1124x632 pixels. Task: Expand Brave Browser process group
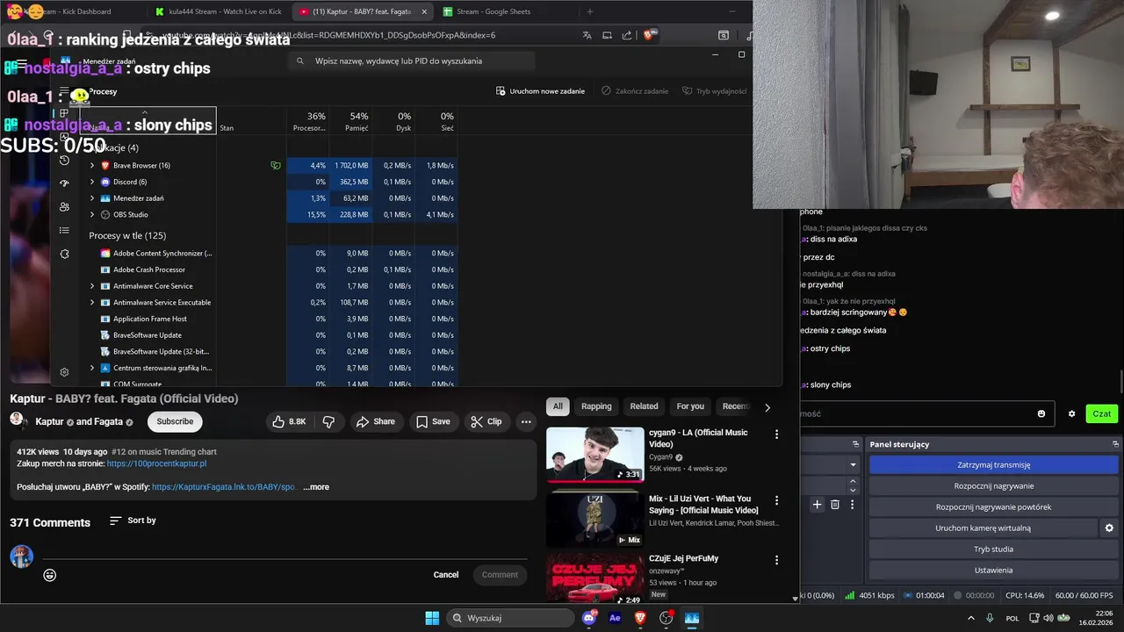92,165
